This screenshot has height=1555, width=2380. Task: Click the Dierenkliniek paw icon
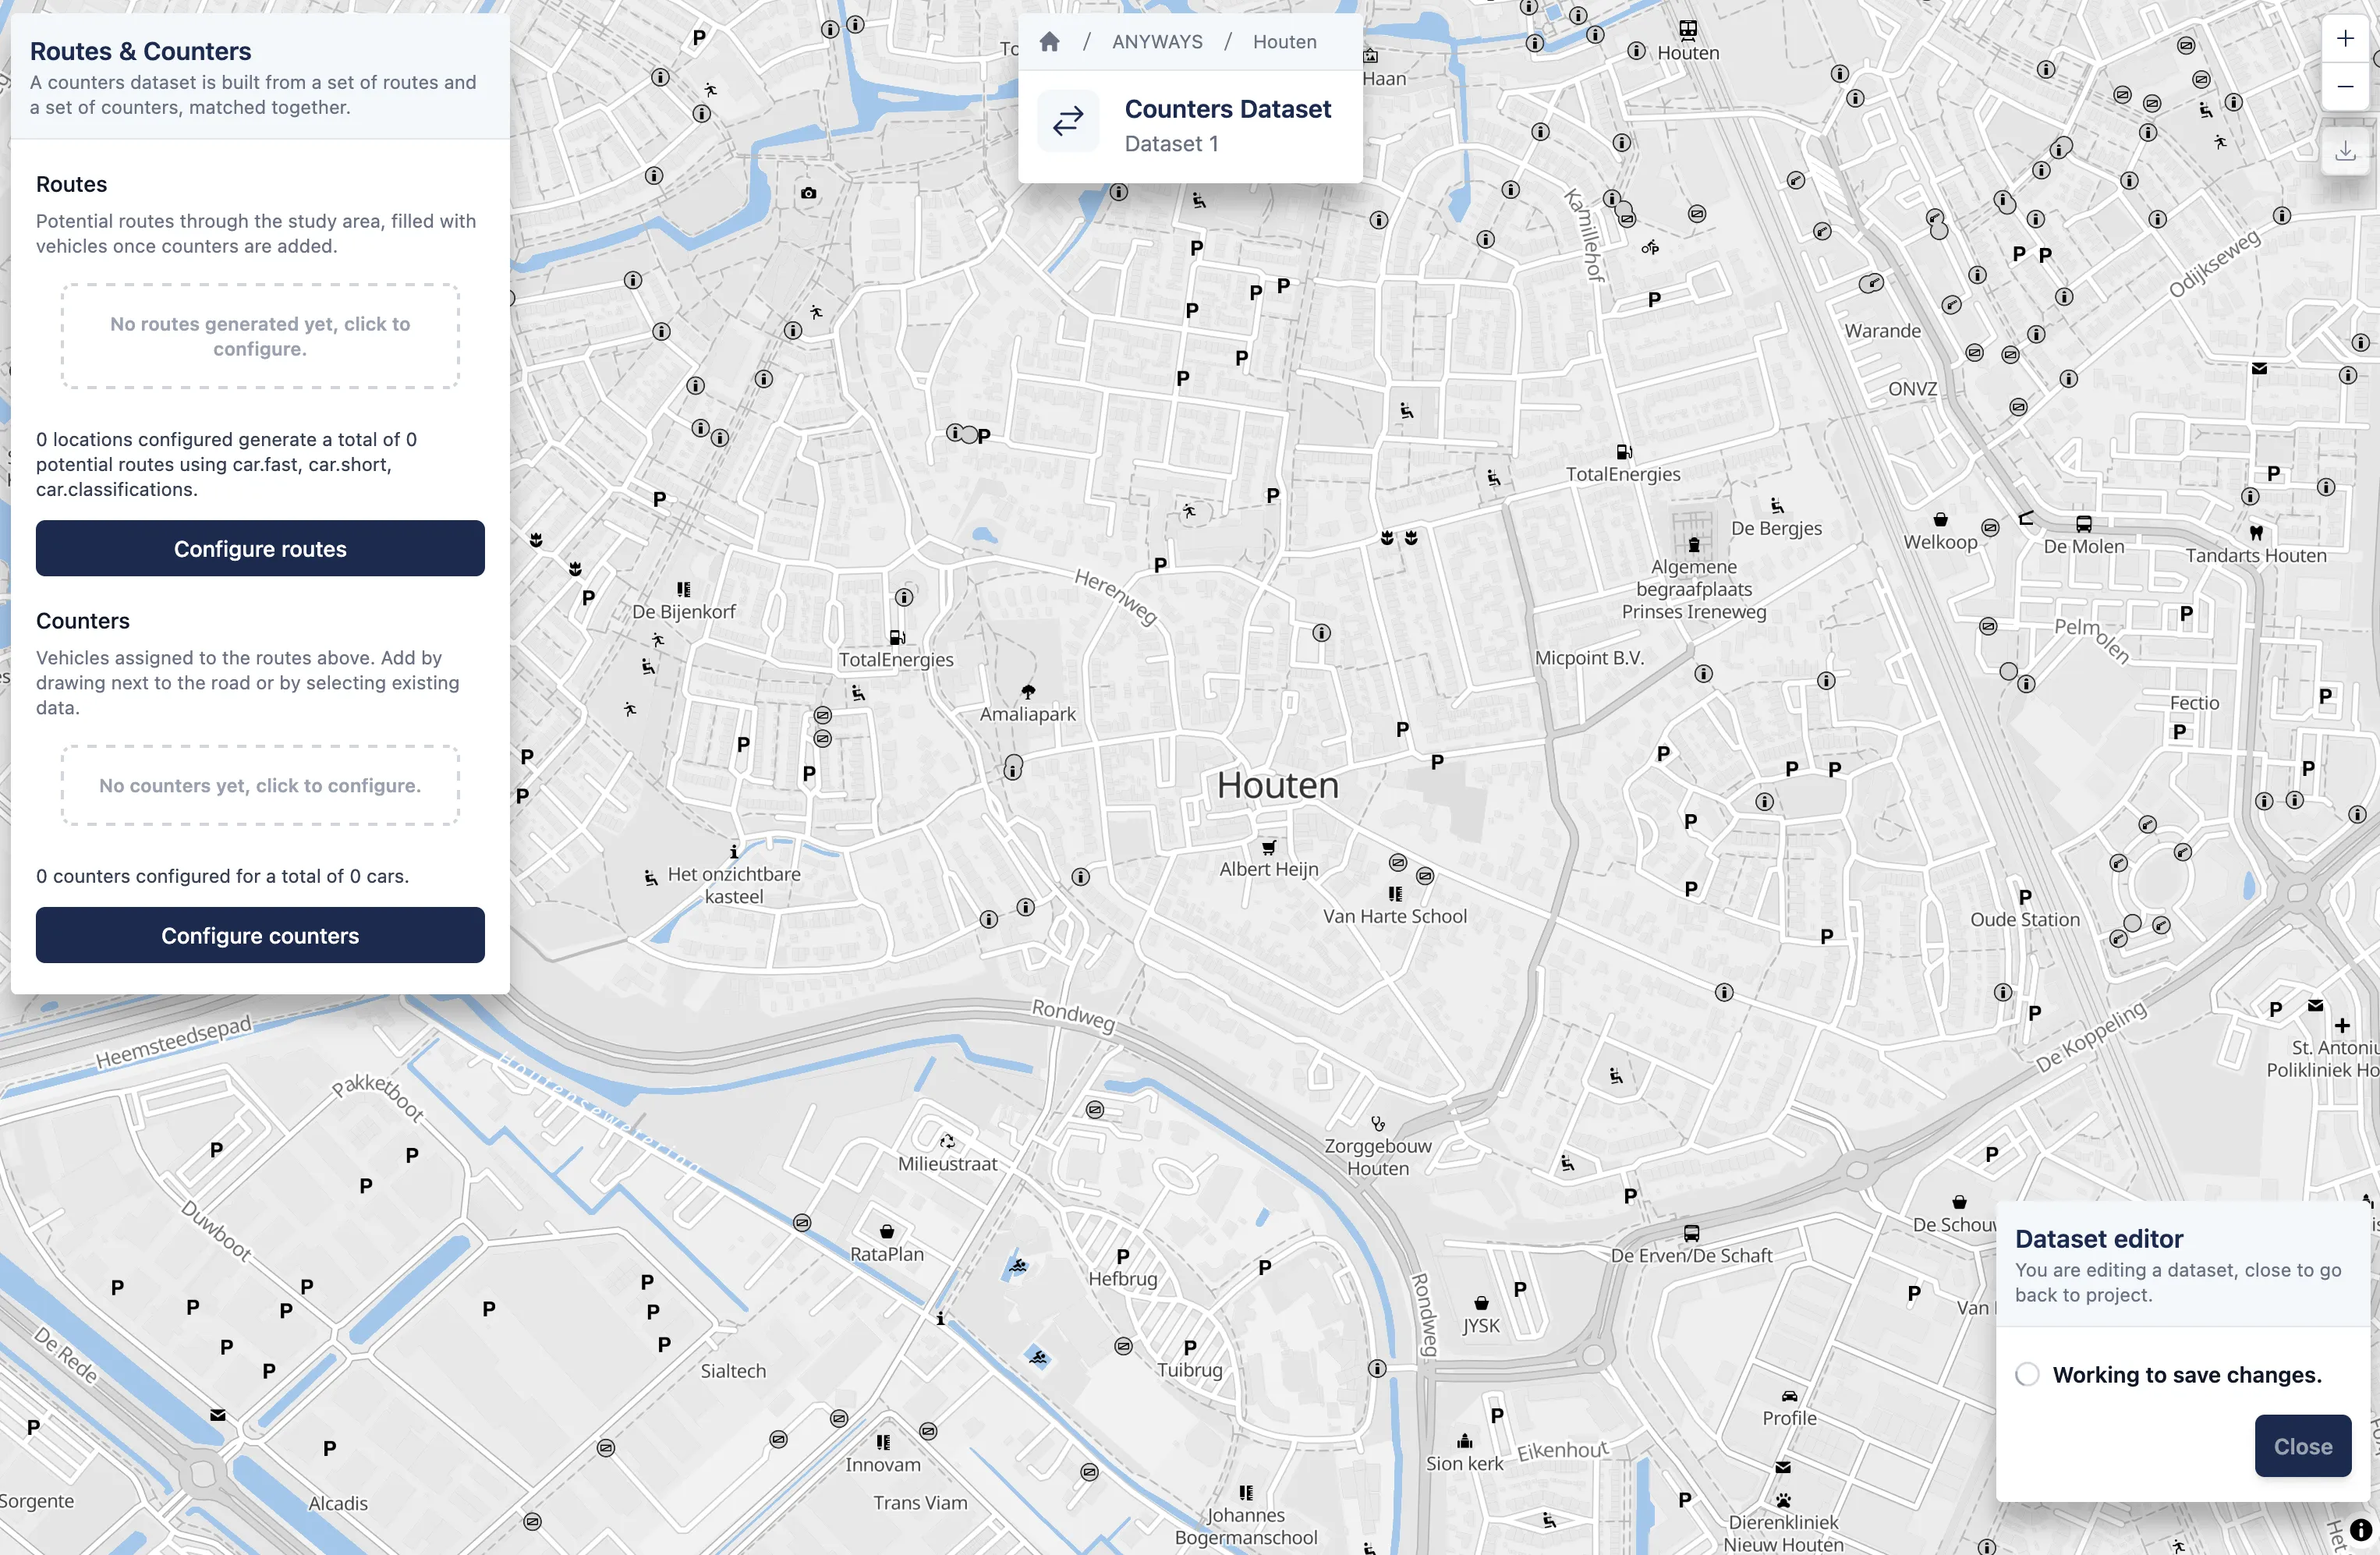click(x=1783, y=1500)
